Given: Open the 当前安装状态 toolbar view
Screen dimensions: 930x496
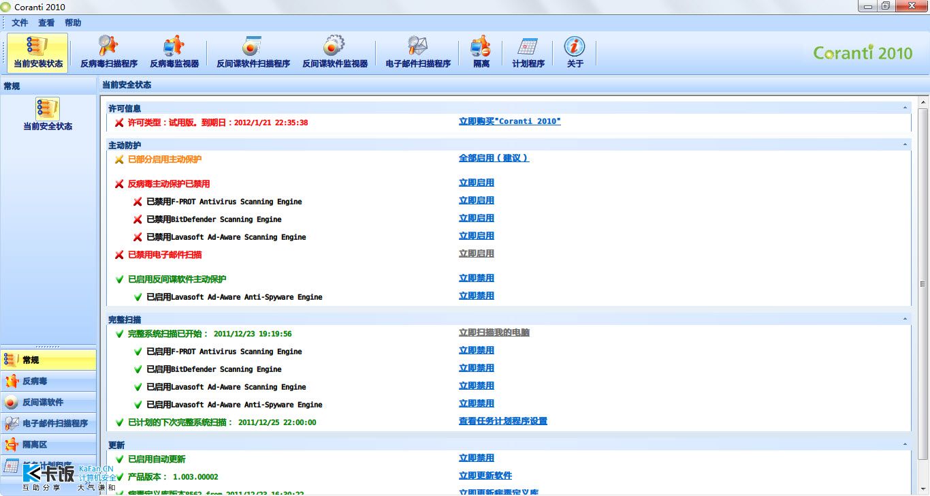Looking at the screenshot, I should tap(38, 52).
